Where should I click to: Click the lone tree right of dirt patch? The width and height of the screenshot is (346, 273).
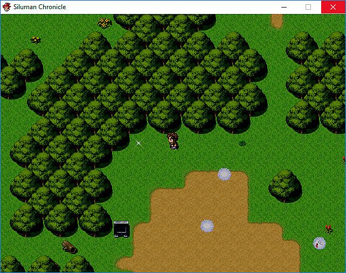(285, 186)
